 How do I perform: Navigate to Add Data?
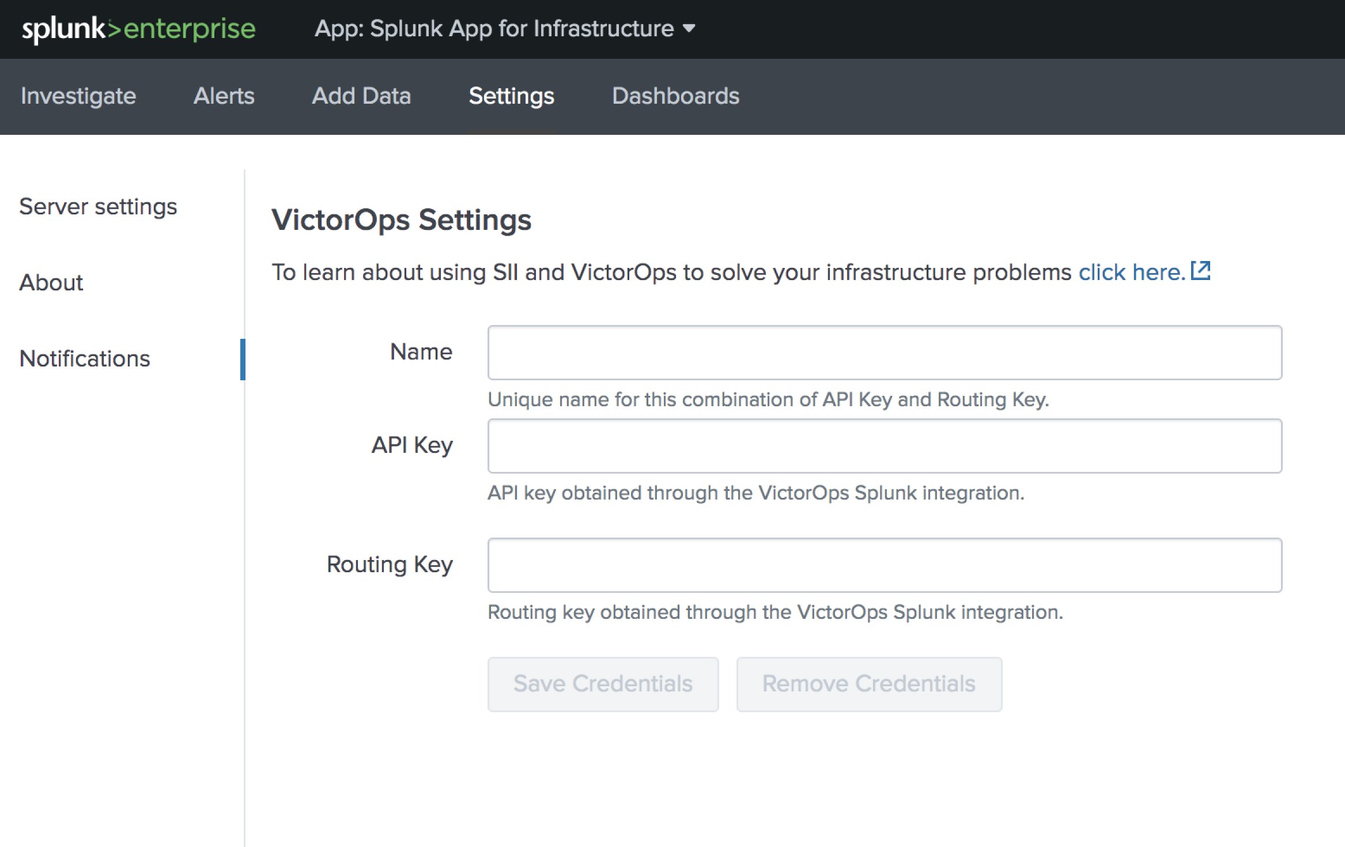pos(361,96)
